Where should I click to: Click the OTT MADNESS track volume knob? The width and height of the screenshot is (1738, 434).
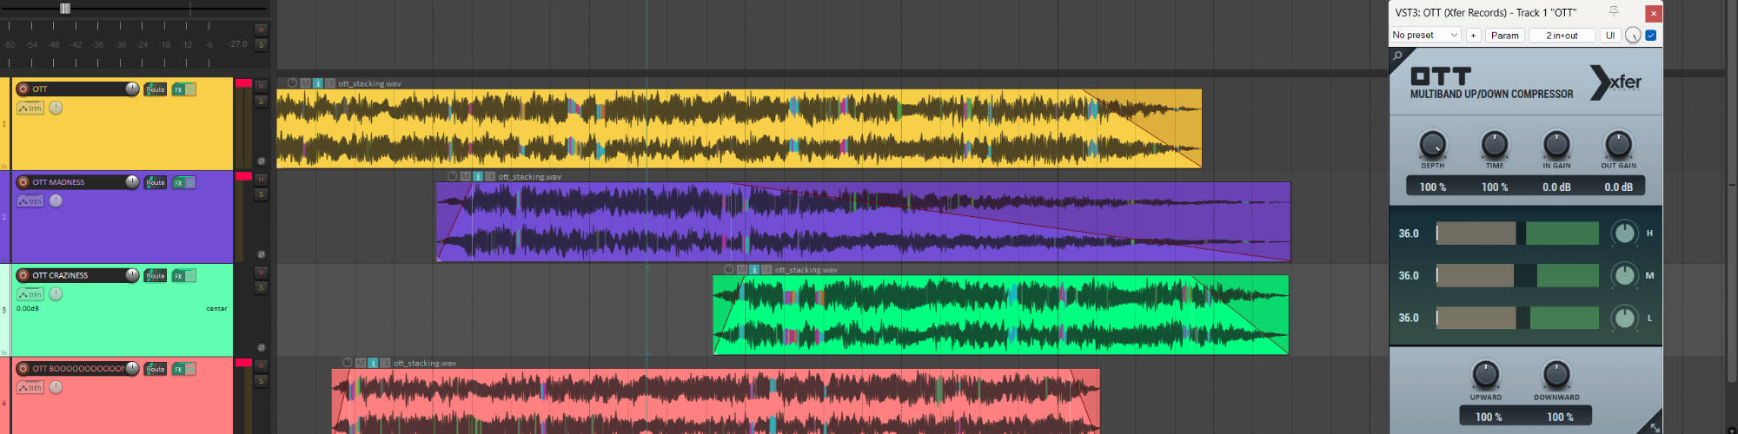click(132, 181)
